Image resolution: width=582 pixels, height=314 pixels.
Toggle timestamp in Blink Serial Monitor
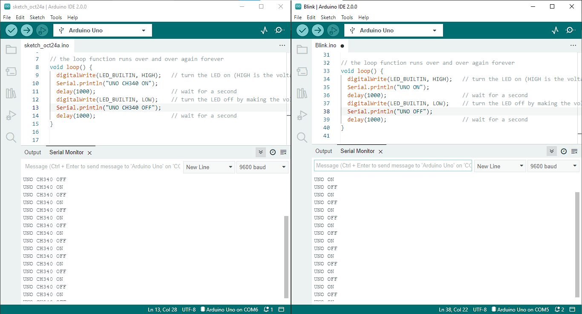coord(564,151)
